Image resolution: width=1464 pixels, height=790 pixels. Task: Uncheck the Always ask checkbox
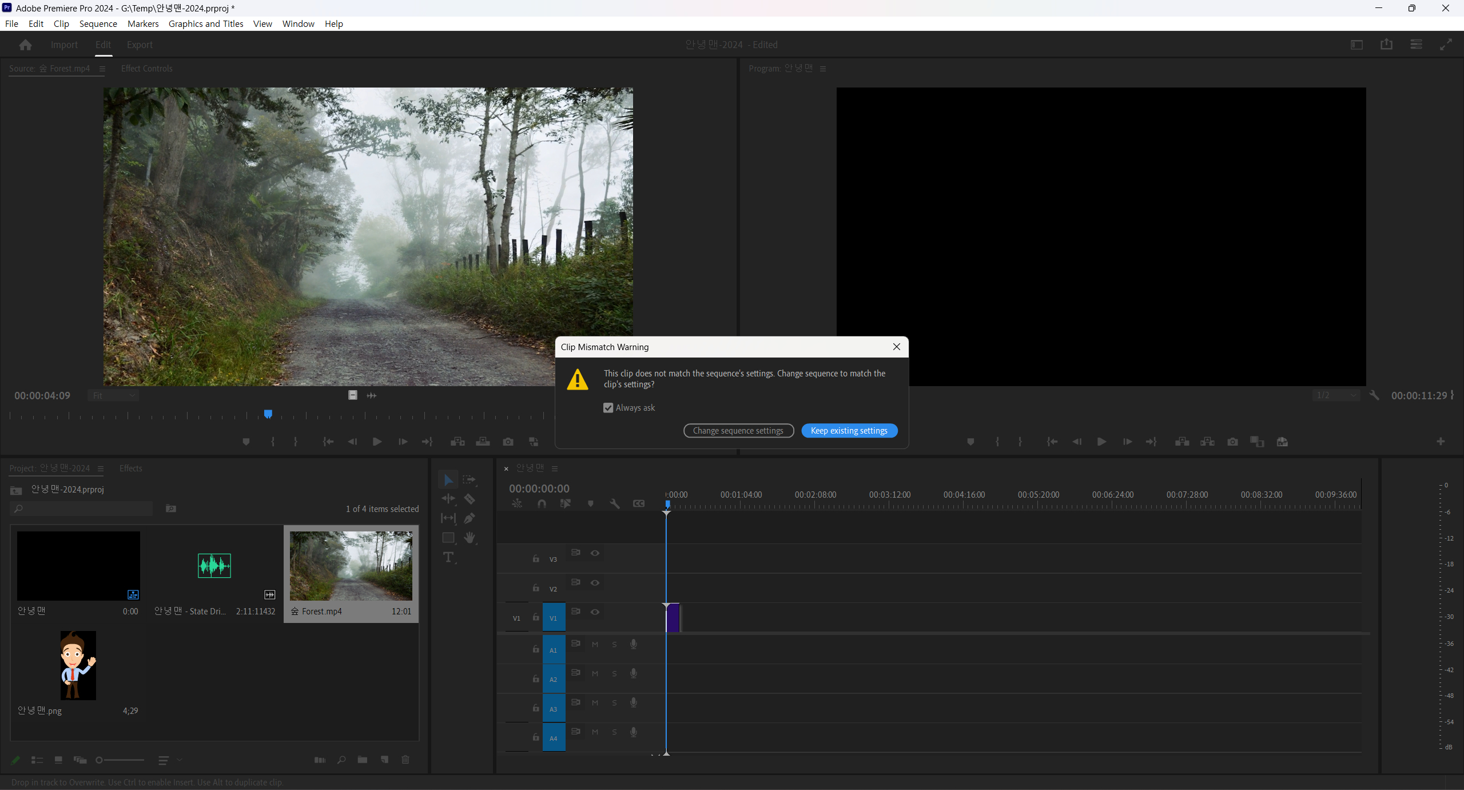pos(608,408)
